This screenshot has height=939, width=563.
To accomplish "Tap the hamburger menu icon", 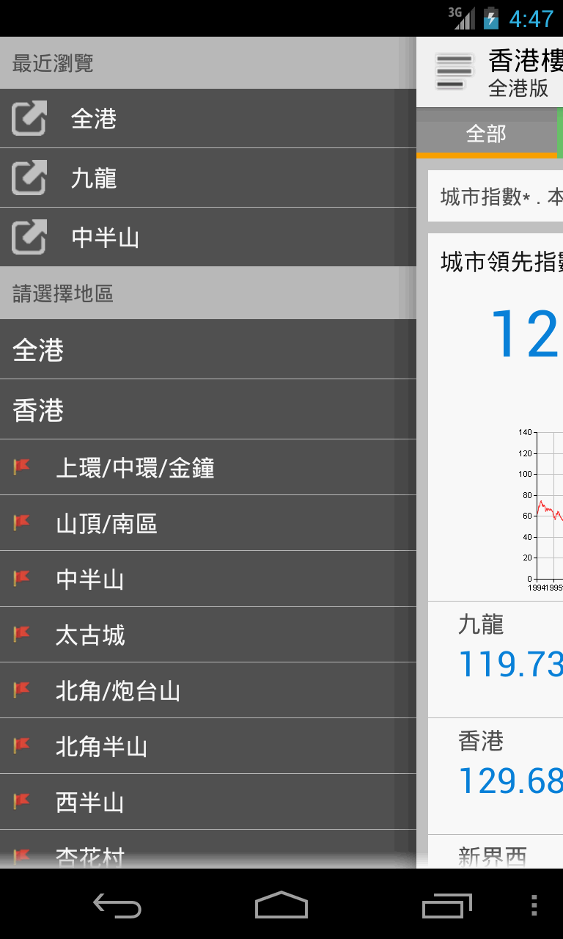I will [x=454, y=72].
